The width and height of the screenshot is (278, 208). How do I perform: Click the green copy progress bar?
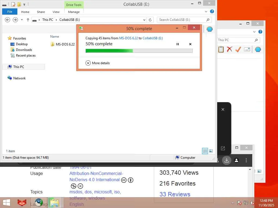click(139, 51)
